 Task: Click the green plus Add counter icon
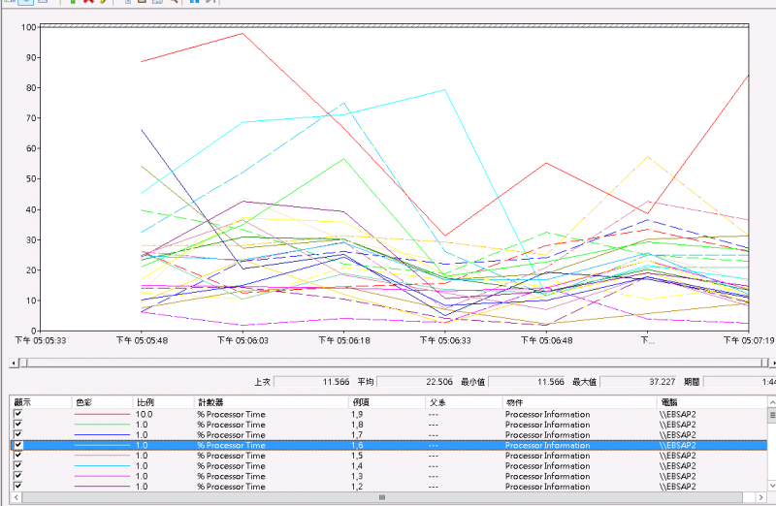(x=73, y=2)
